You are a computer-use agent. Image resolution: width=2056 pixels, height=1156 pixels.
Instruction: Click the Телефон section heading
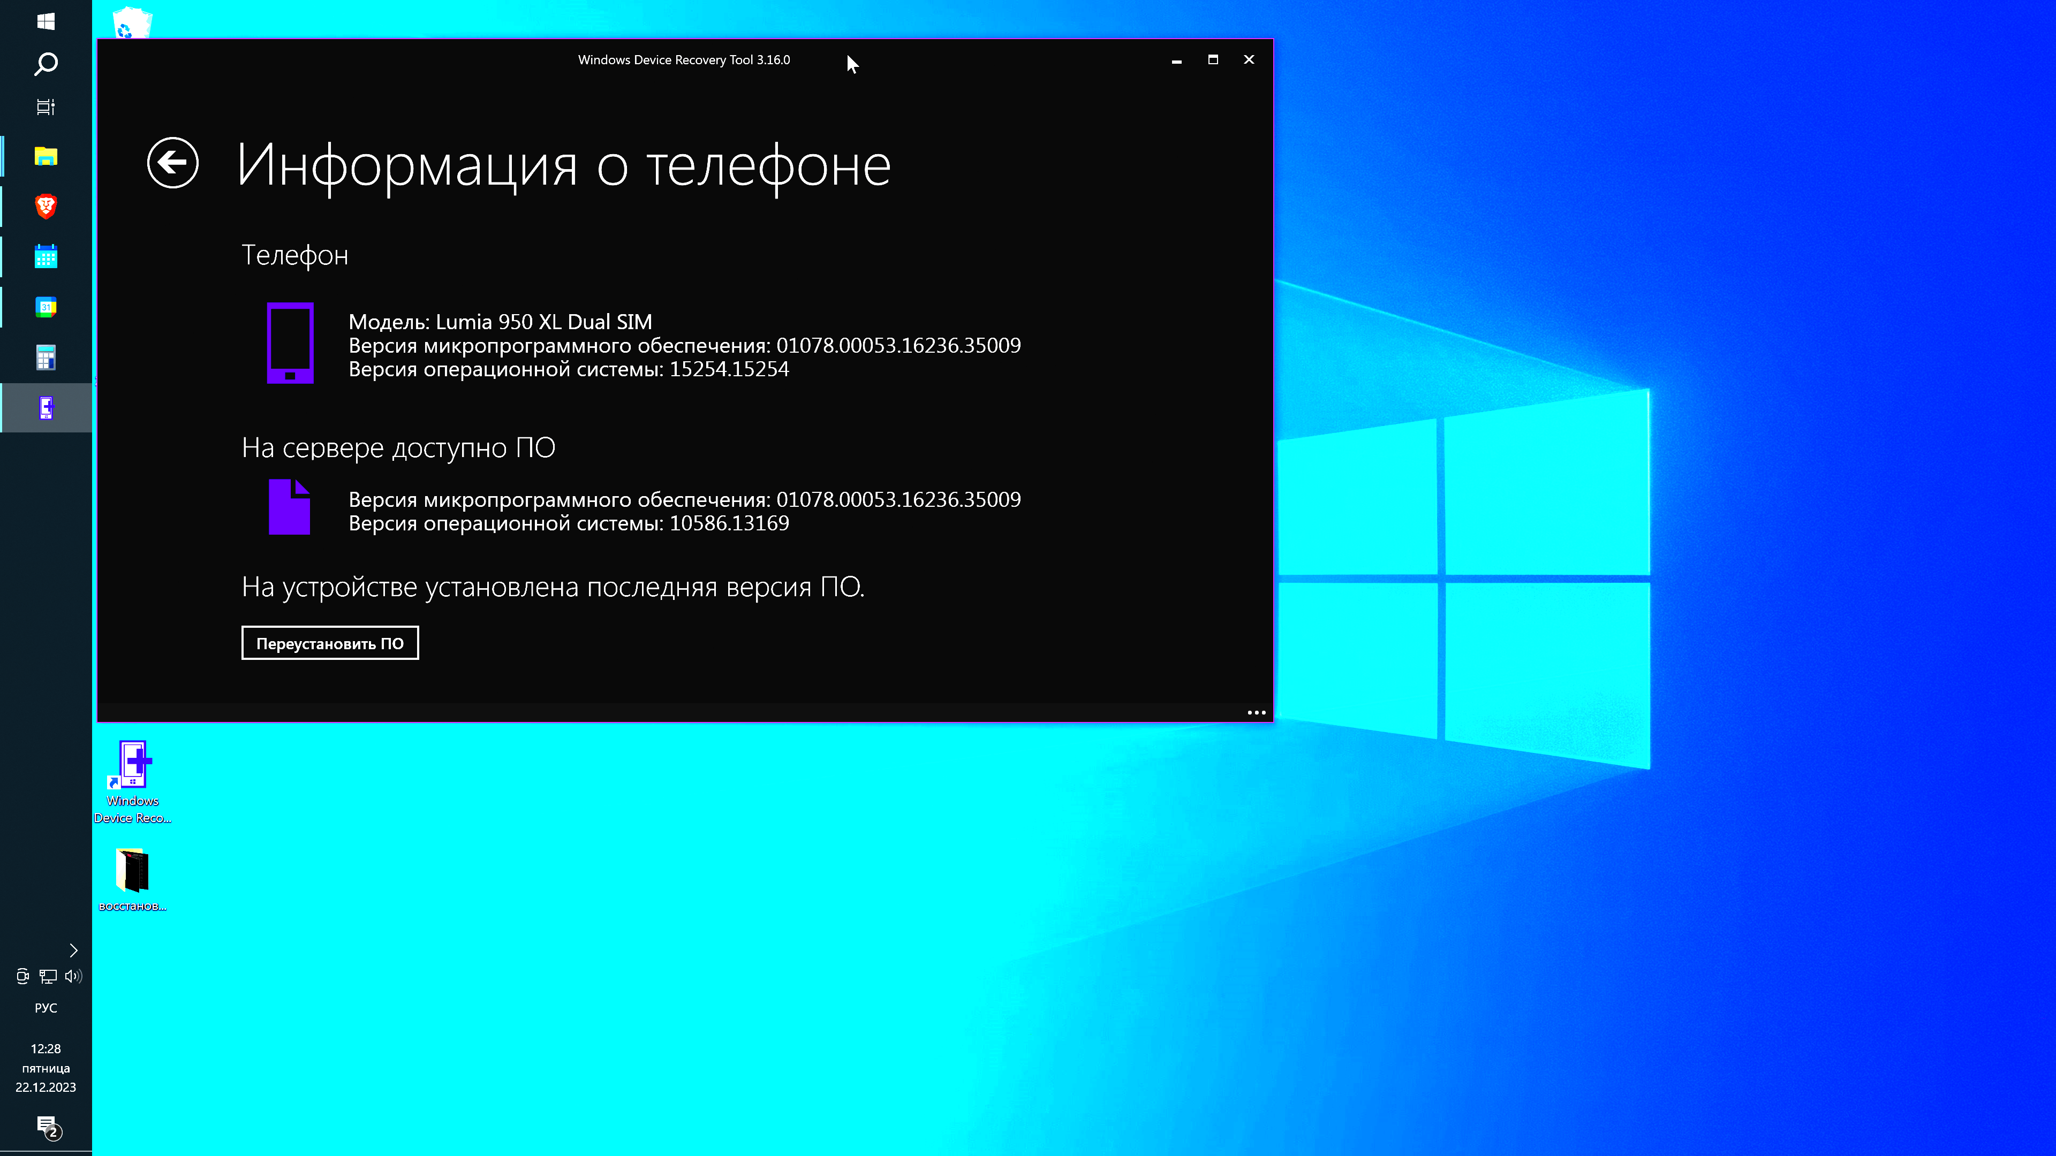tap(294, 255)
